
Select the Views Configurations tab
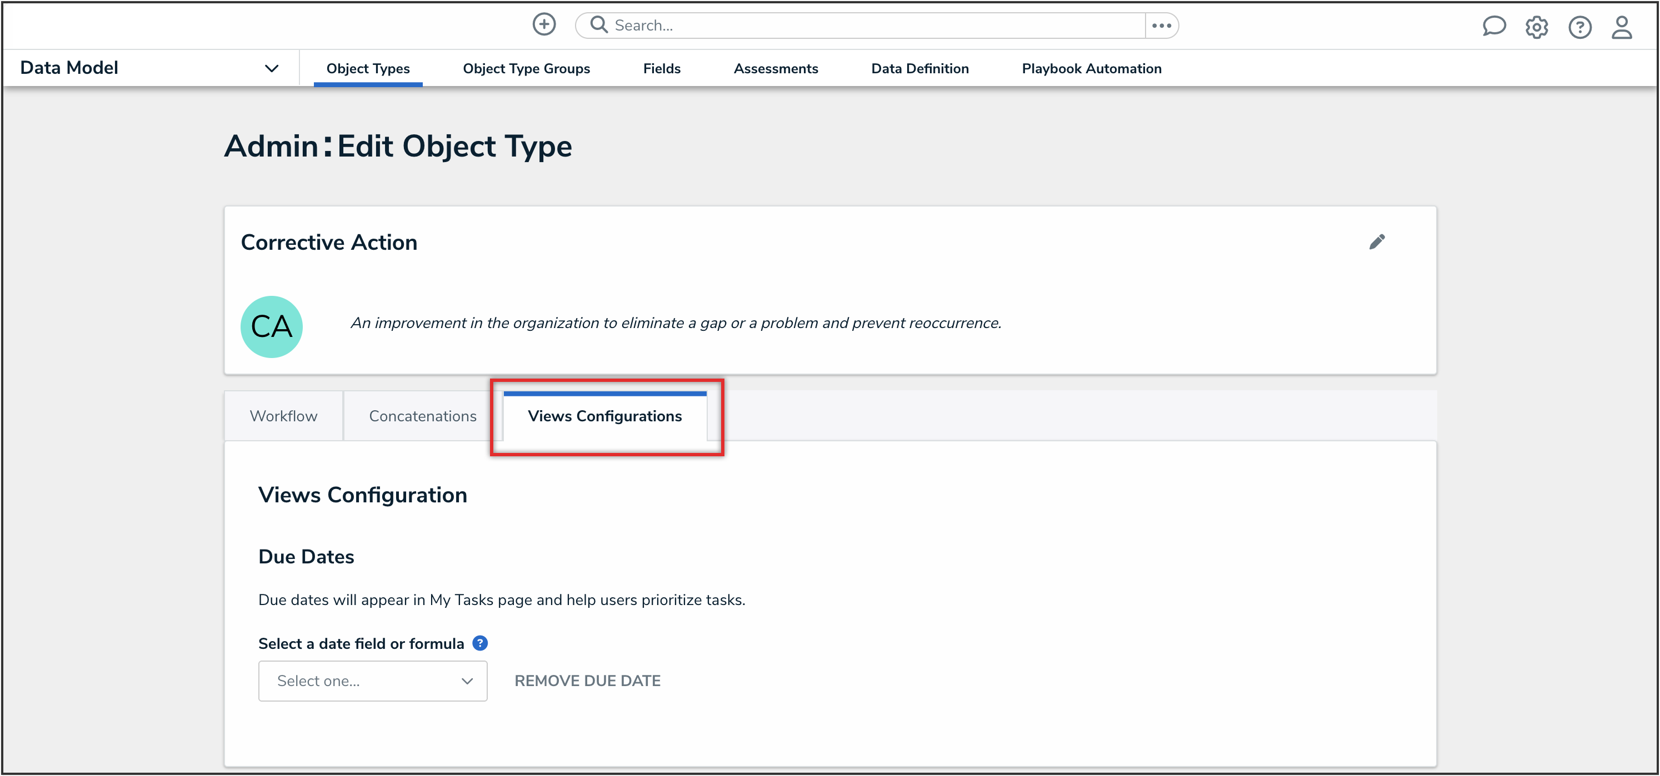point(604,416)
